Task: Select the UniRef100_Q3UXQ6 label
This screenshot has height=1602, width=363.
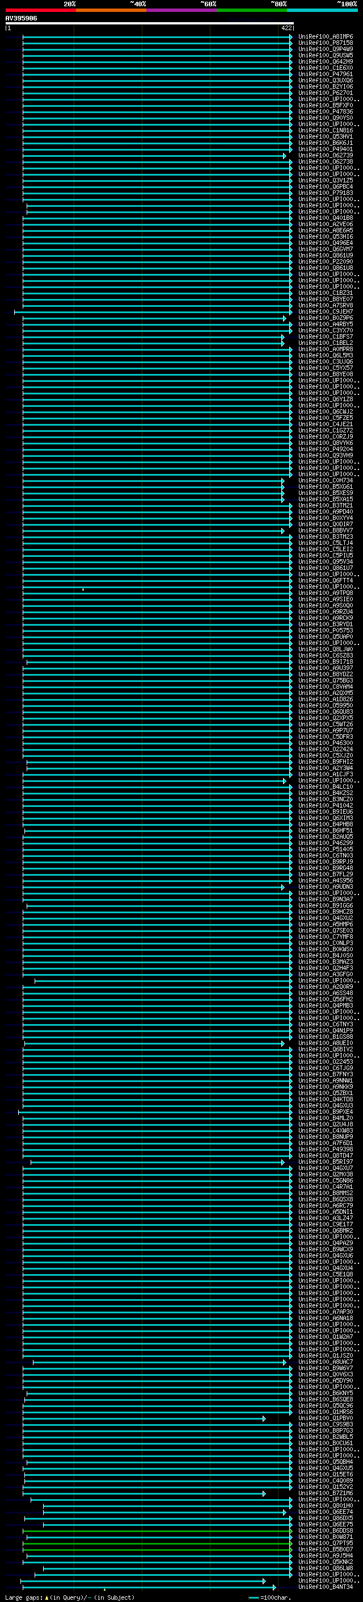Action: (326, 80)
